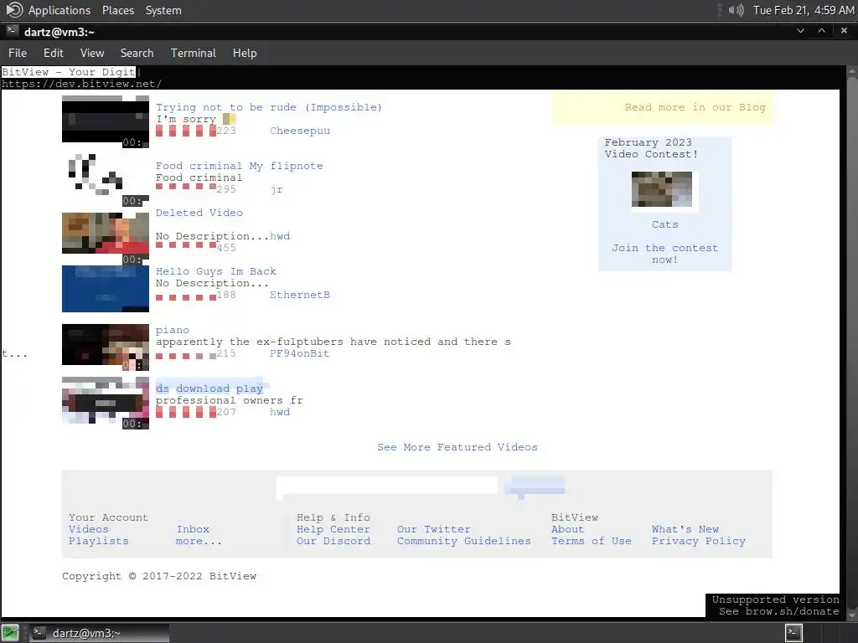
Task: Open 'Our Discord' link
Action: pyautogui.click(x=333, y=541)
